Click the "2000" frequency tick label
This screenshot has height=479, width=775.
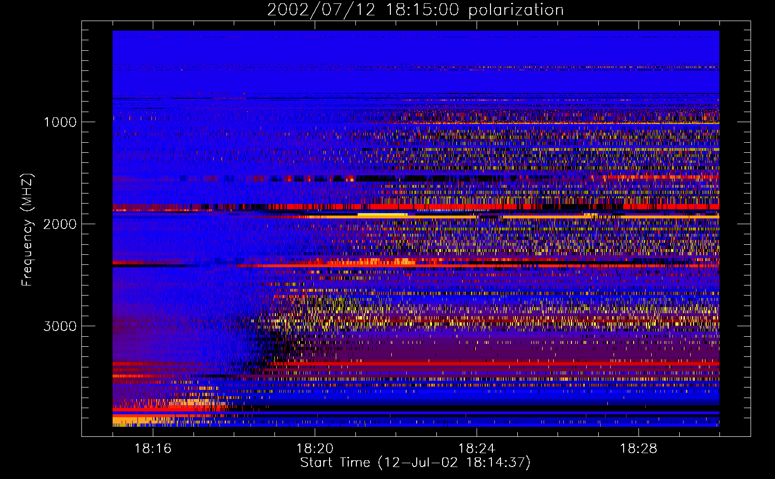(x=60, y=224)
